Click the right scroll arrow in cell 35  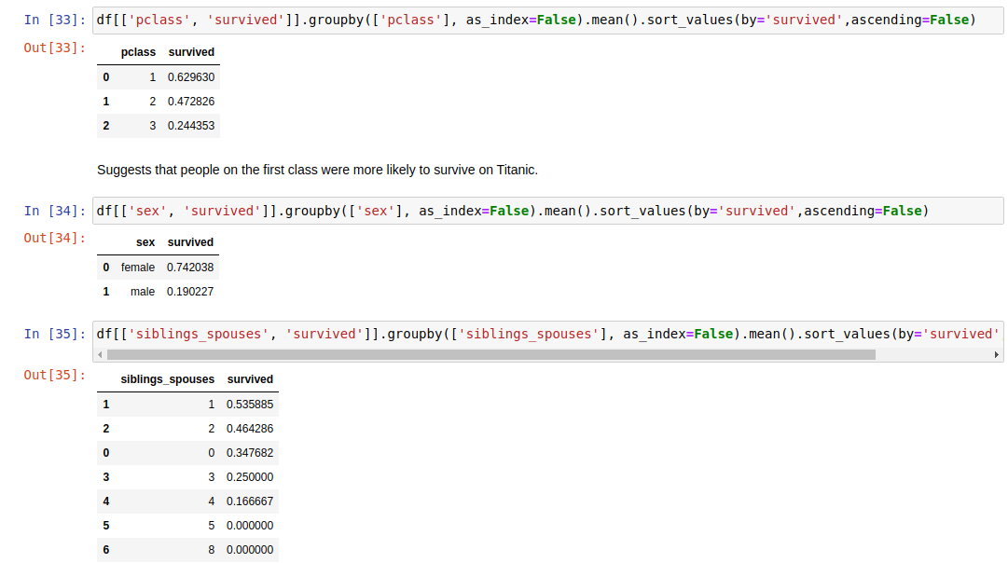(997, 355)
